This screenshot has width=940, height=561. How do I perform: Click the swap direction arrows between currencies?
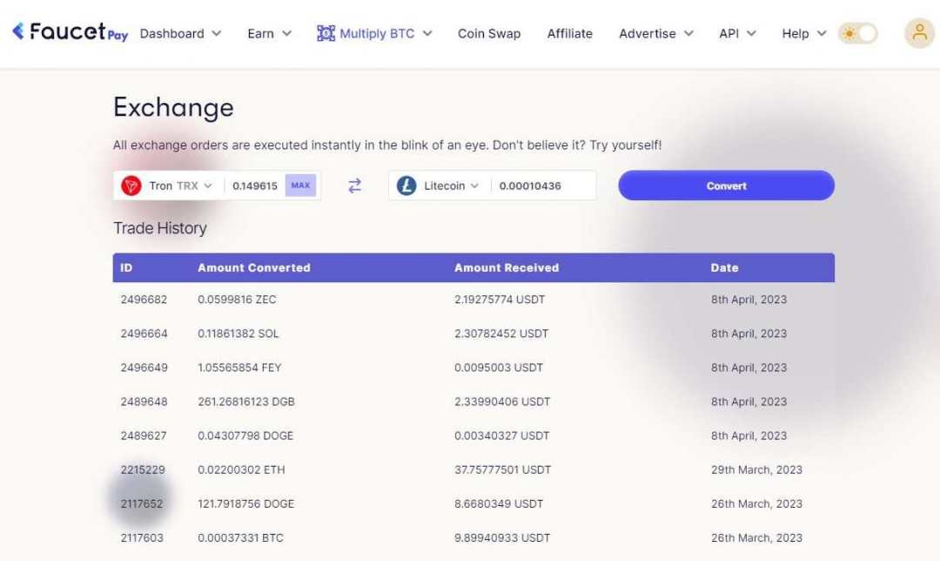353,186
